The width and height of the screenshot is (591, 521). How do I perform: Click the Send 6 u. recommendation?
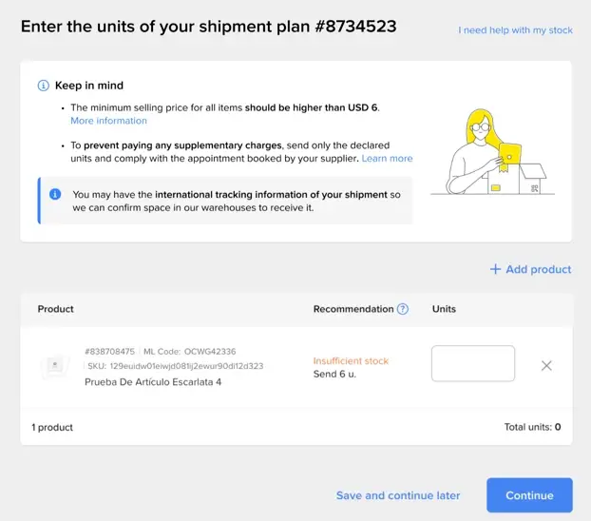tap(334, 375)
